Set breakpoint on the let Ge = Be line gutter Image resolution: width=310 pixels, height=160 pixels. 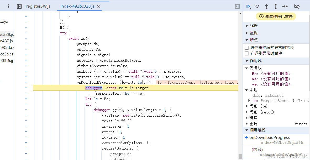[x=26, y=99]
